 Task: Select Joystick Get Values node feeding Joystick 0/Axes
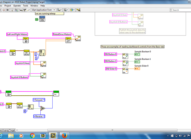pyautogui.click(x=27, y=53)
